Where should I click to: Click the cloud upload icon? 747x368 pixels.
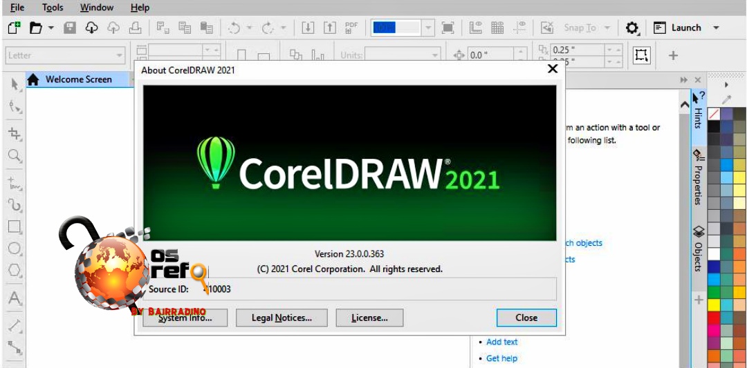tap(113, 28)
